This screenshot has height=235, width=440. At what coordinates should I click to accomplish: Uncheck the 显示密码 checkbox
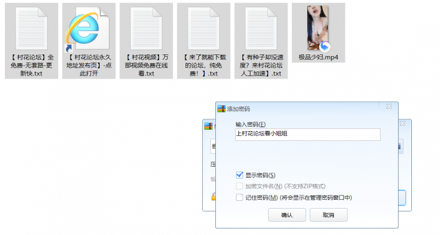pyautogui.click(x=240, y=175)
